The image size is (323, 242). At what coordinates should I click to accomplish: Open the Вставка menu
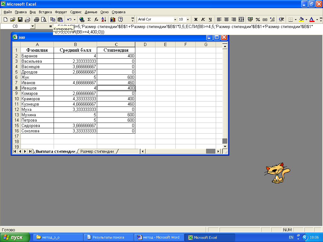(45, 12)
